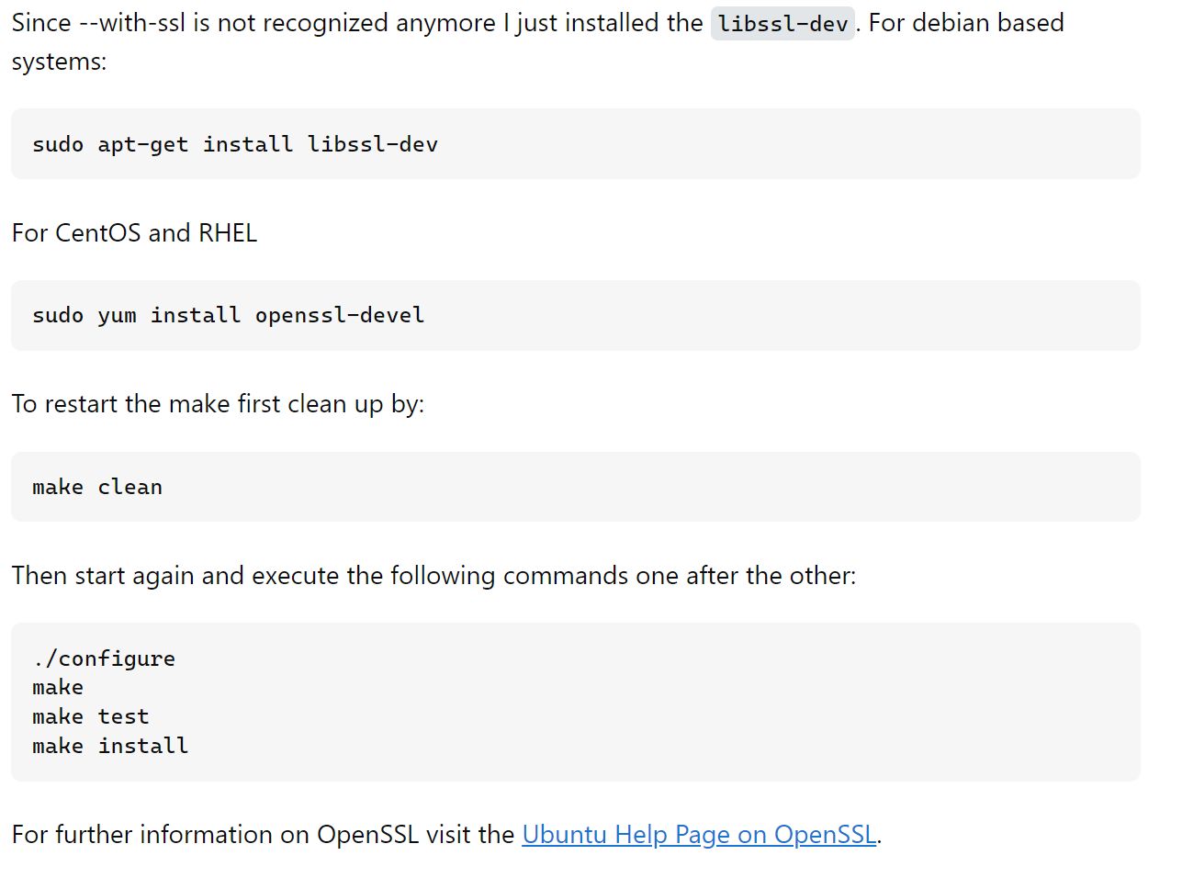Click the "make clean" code block
Viewport: 1182px width, 889px height.
pos(97,487)
